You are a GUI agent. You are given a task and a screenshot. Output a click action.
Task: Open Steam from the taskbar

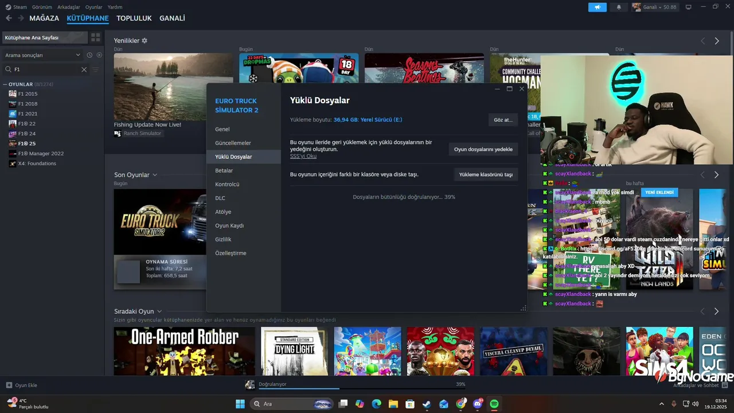(427, 404)
